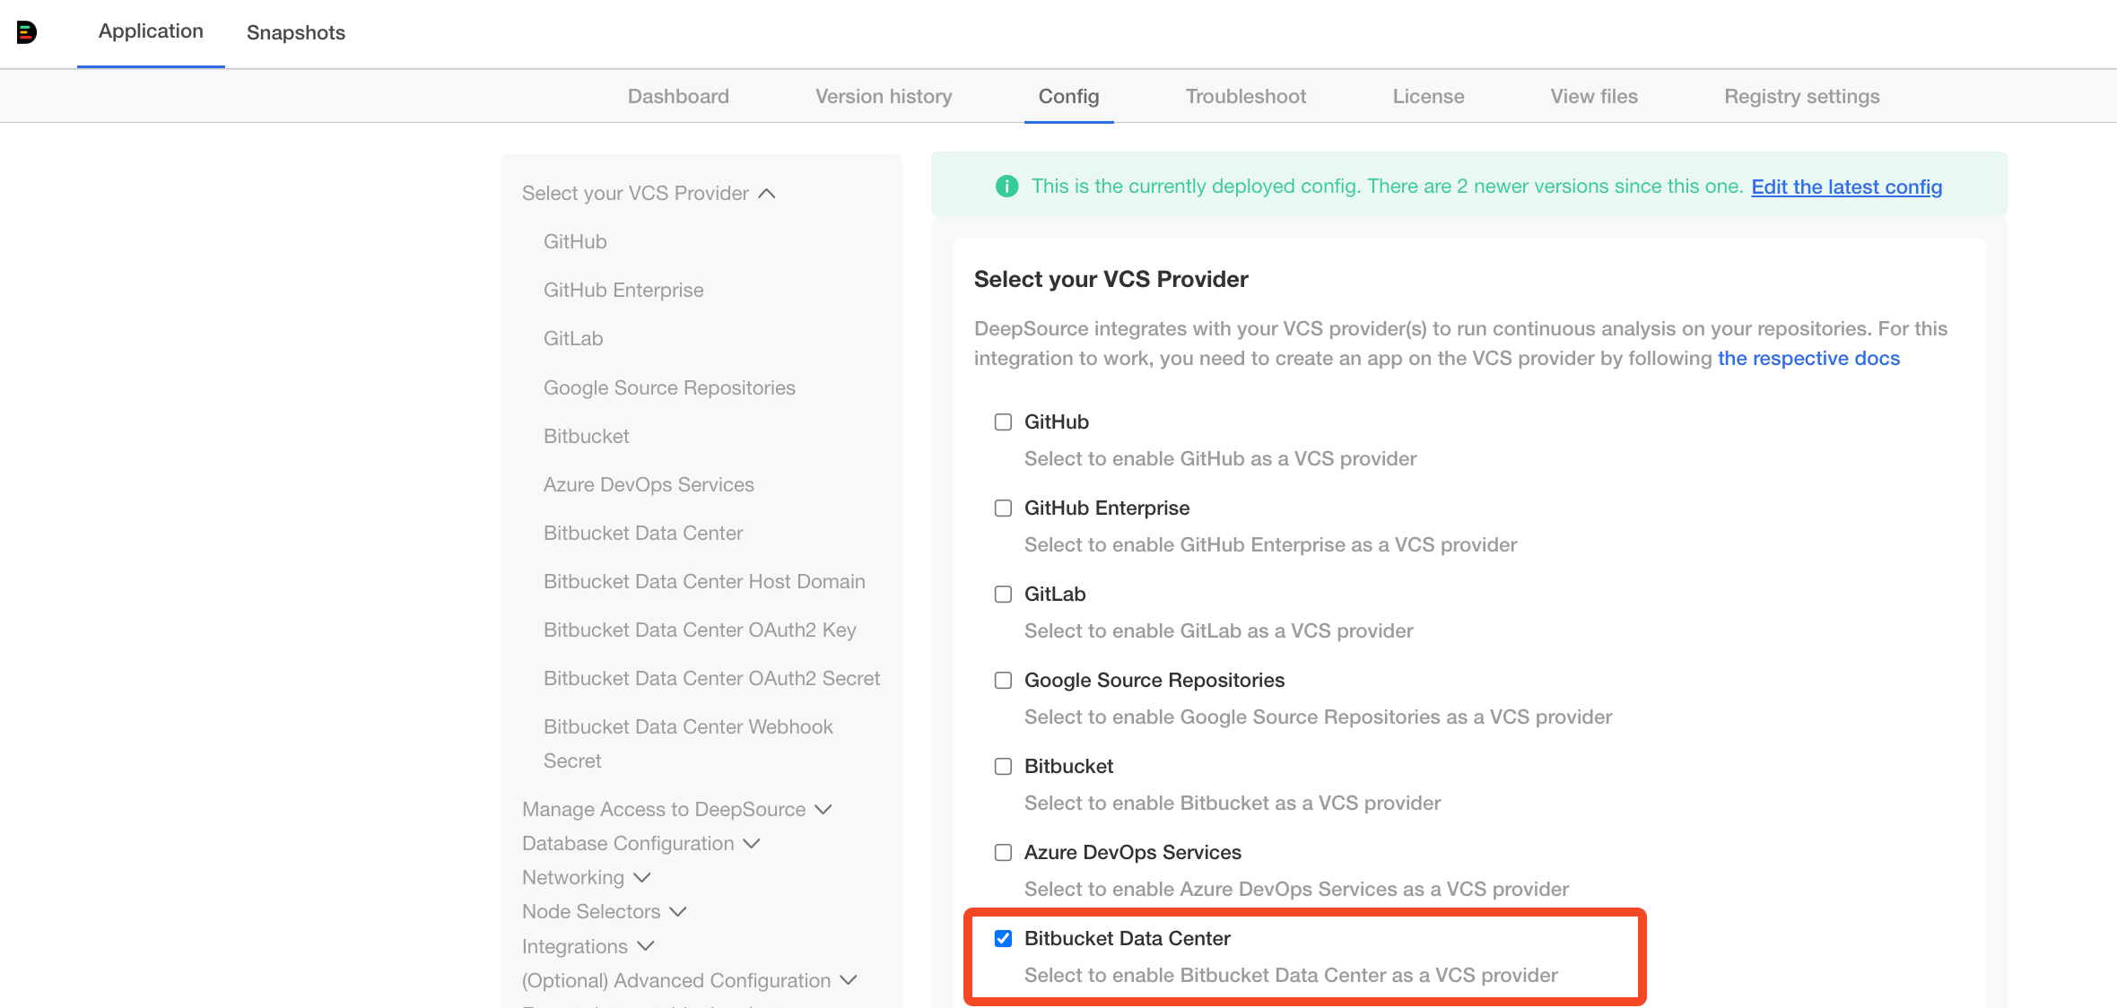
Task: Tick the Azure DevOps Services checkbox
Action: 1003,853
